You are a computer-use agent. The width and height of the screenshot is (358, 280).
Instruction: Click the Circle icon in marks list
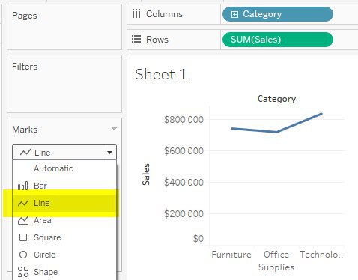tap(23, 255)
